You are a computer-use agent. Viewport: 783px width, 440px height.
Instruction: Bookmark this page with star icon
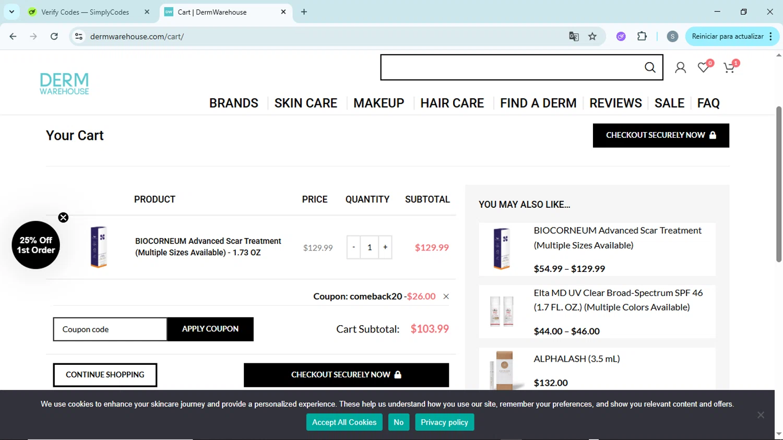592,37
